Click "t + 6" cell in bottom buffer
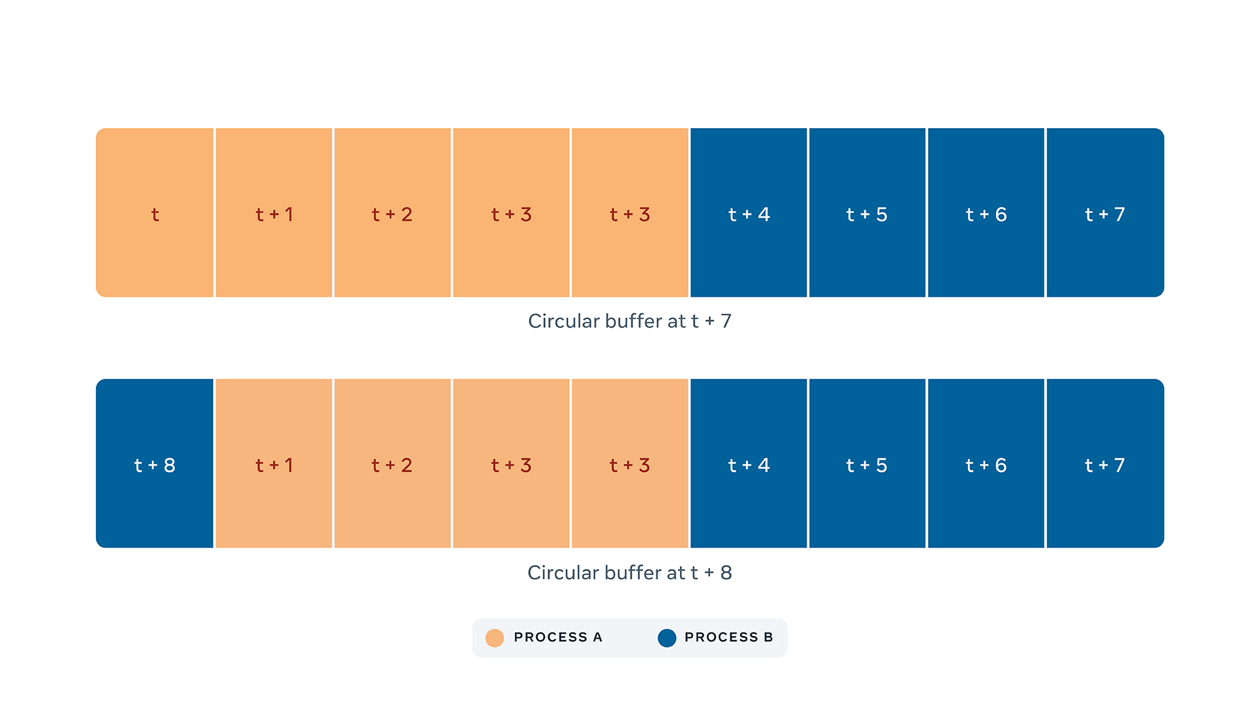 [x=986, y=463]
